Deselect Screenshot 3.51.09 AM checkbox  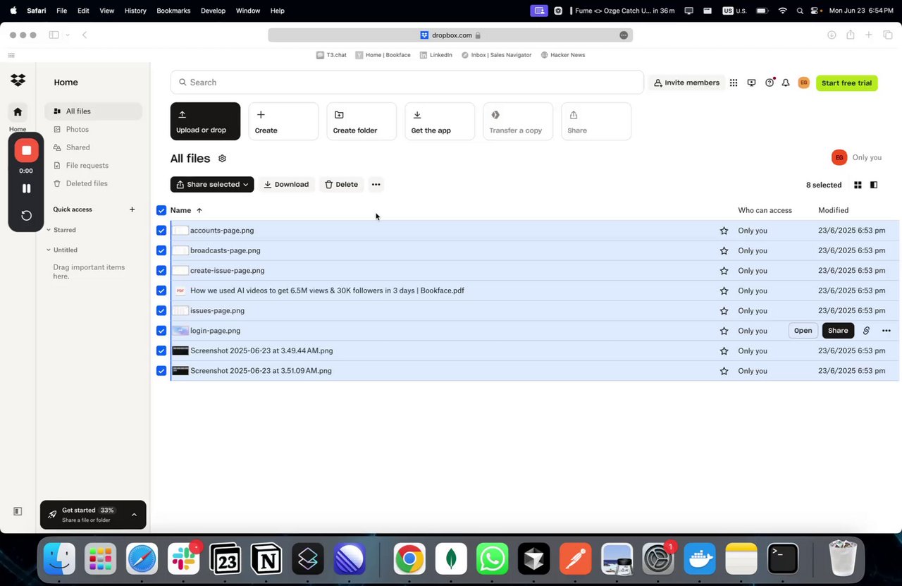pyautogui.click(x=161, y=371)
